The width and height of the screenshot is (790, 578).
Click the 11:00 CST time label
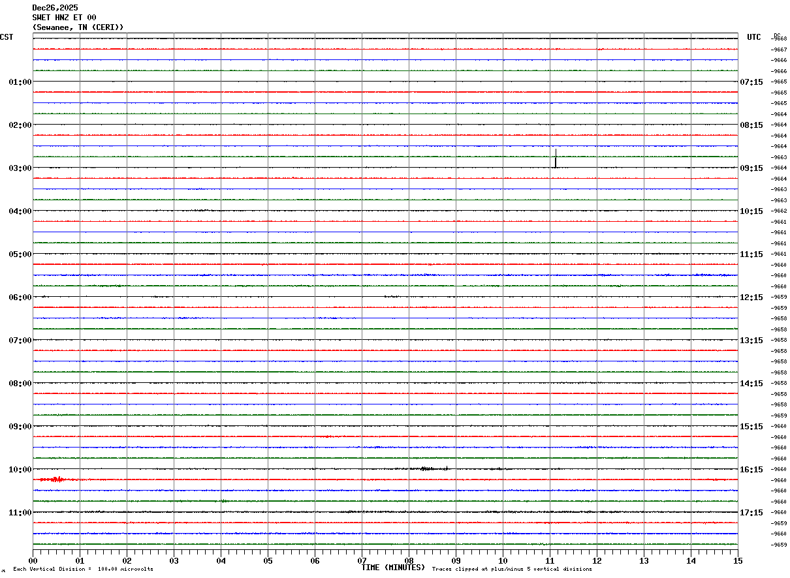point(20,513)
